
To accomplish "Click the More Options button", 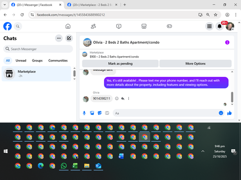I will (195, 63).
